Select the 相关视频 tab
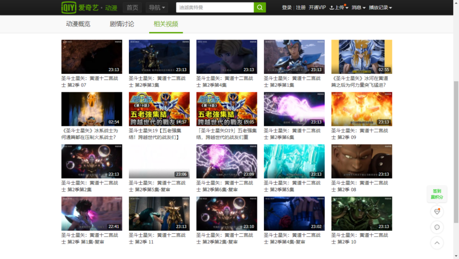Image resolution: width=459 pixels, height=259 pixels. tap(166, 24)
